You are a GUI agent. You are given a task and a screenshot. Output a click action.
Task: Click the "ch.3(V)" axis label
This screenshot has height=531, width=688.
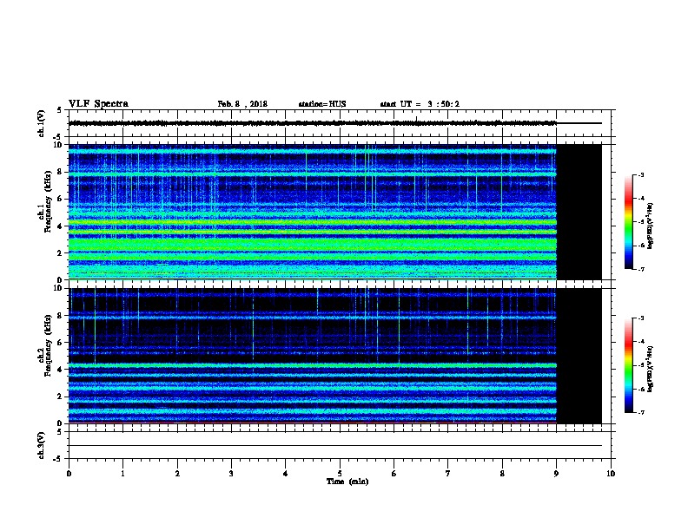41,445
